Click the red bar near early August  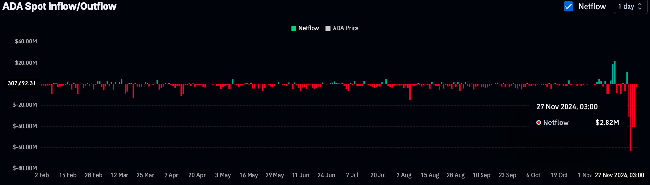(410, 92)
